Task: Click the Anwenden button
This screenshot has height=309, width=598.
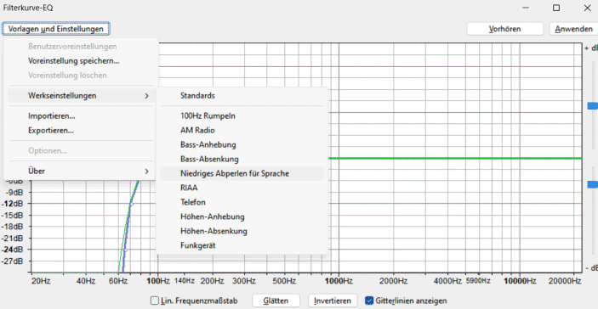Action: (574, 29)
